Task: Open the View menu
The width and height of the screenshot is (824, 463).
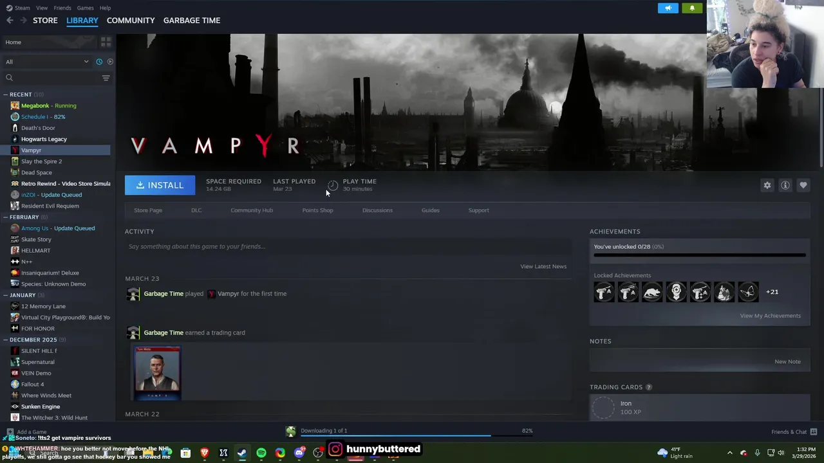Action: pos(42,8)
